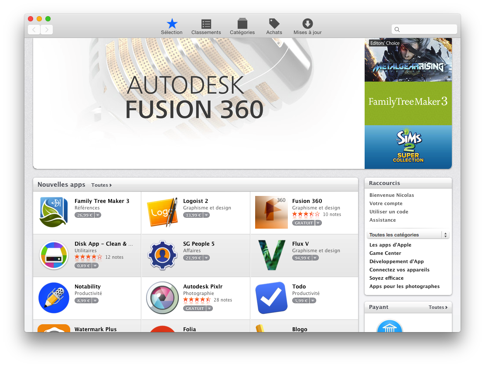This screenshot has height=367, width=485.
Task: Open the Logoist 2 app icon
Action: pos(162,212)
